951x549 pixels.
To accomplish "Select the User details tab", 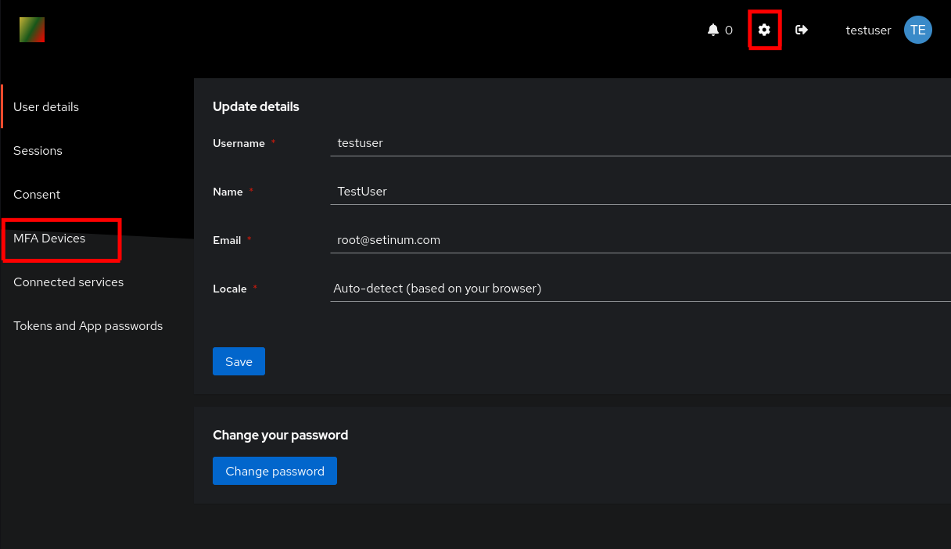I will click(x=46, y=107).
